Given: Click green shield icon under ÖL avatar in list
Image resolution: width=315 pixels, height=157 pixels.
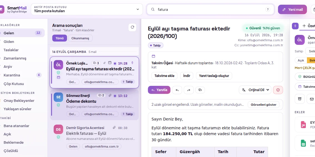Looking at the screenshot, I should pyautogui.click(x=58, y=72).
